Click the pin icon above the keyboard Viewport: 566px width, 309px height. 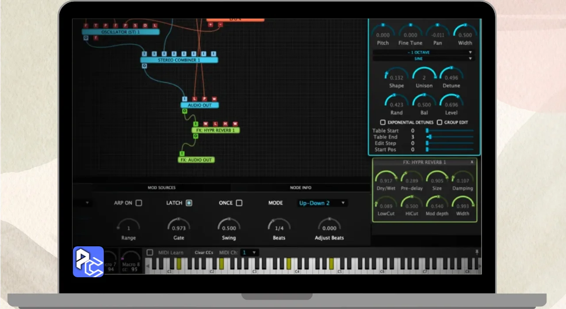pyautogui.click(x=477, y=252)
